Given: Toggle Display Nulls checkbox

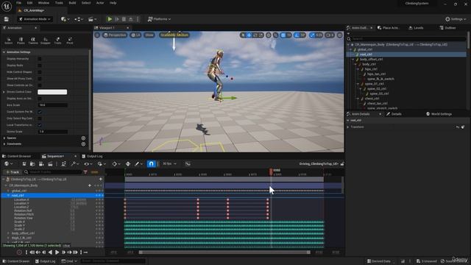Looking at the screenshot, I should click(40, 66).
